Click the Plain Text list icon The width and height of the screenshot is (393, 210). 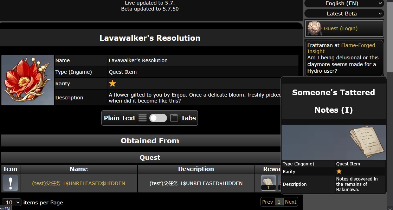click(142, 118)
